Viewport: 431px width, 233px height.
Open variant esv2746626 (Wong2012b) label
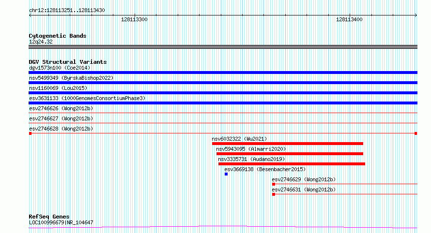(61, 108)
